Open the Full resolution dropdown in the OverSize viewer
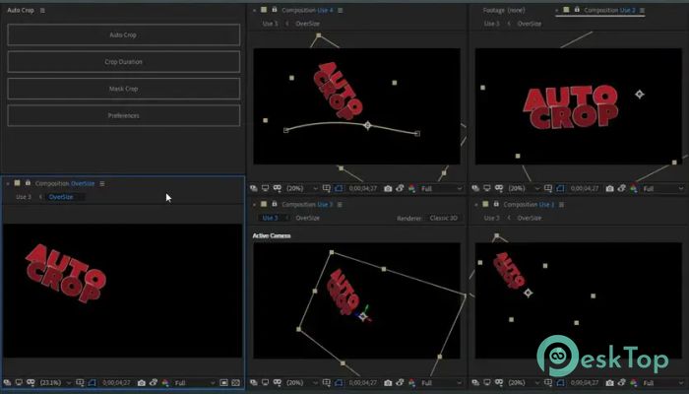 coord(195,383)
